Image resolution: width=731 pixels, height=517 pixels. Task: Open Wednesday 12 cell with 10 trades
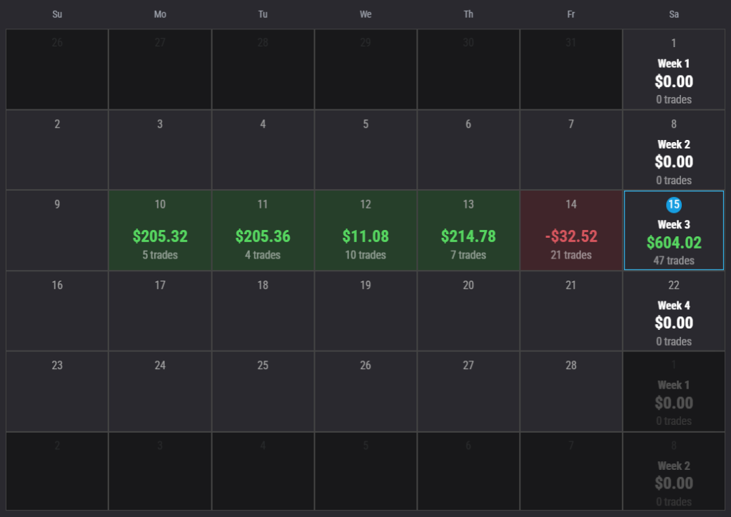(x=365, y=231)
